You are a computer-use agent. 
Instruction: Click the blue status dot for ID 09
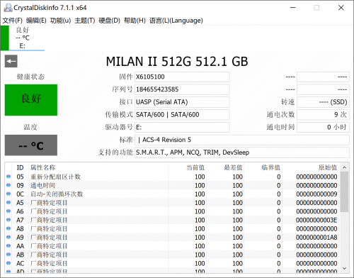tap(8, 185)
